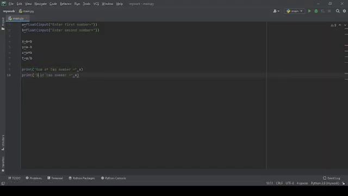Change UTF-8 file encoding

[290, 183]
